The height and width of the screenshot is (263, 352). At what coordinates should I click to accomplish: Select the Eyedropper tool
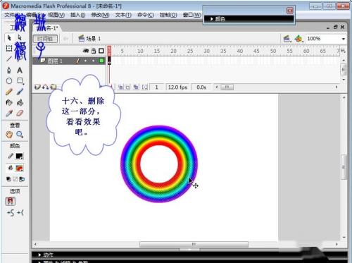[9, 114]
